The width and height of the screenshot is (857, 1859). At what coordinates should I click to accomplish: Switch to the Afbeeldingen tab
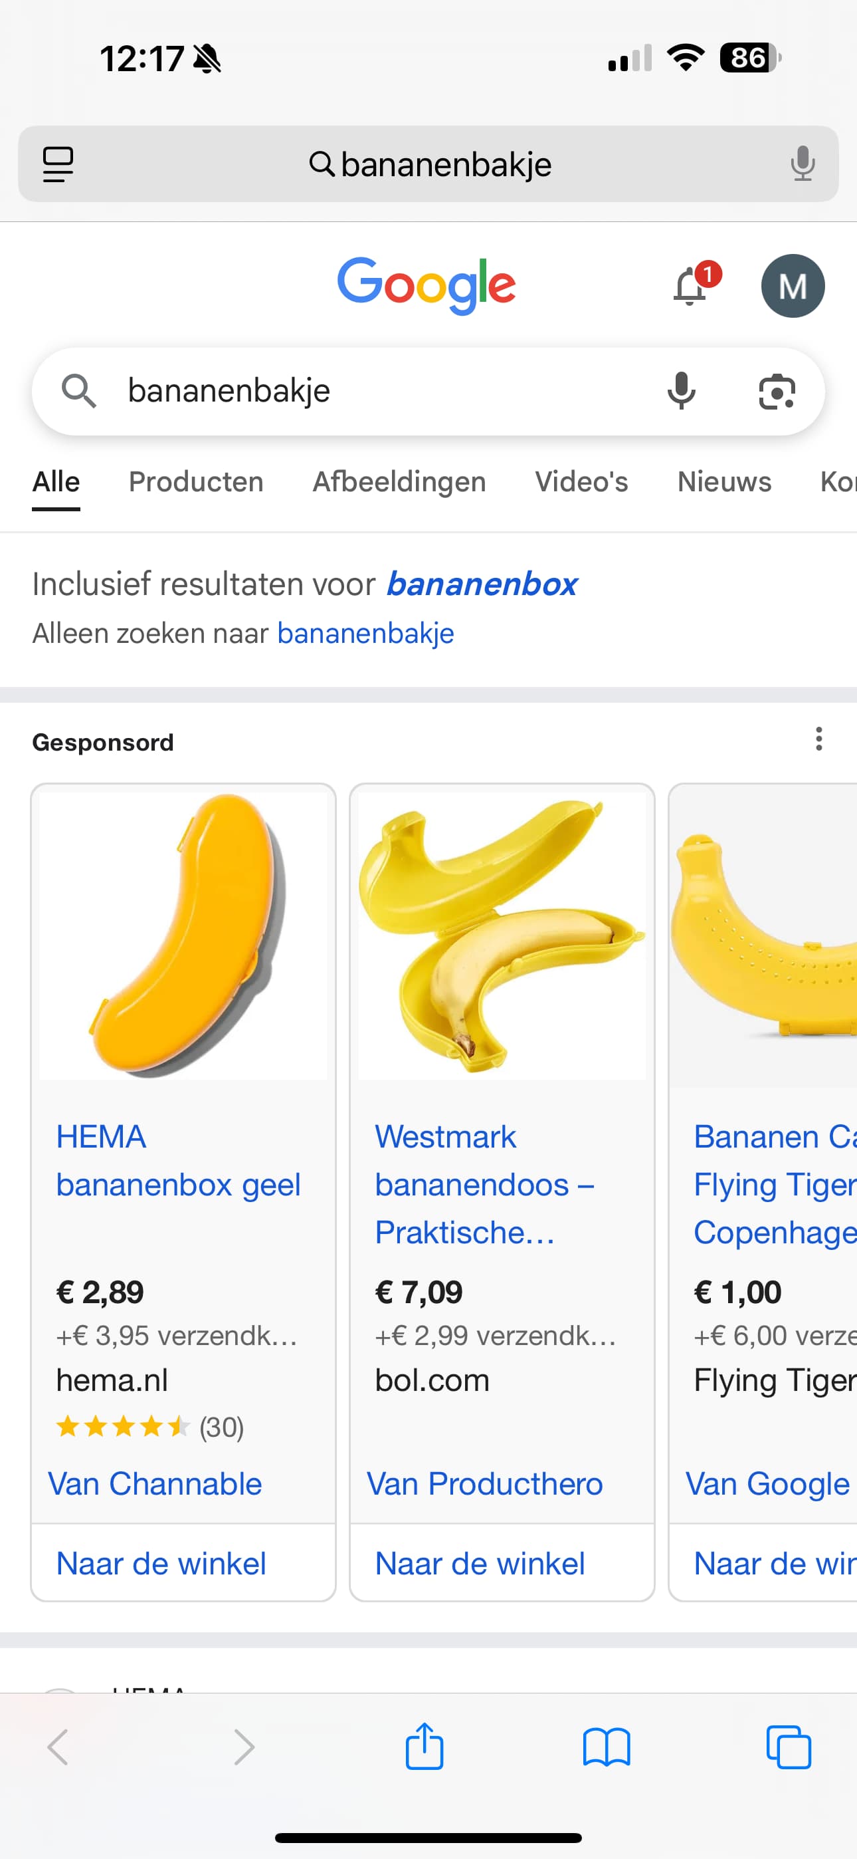pyautogui.click(x=399, y=482)
